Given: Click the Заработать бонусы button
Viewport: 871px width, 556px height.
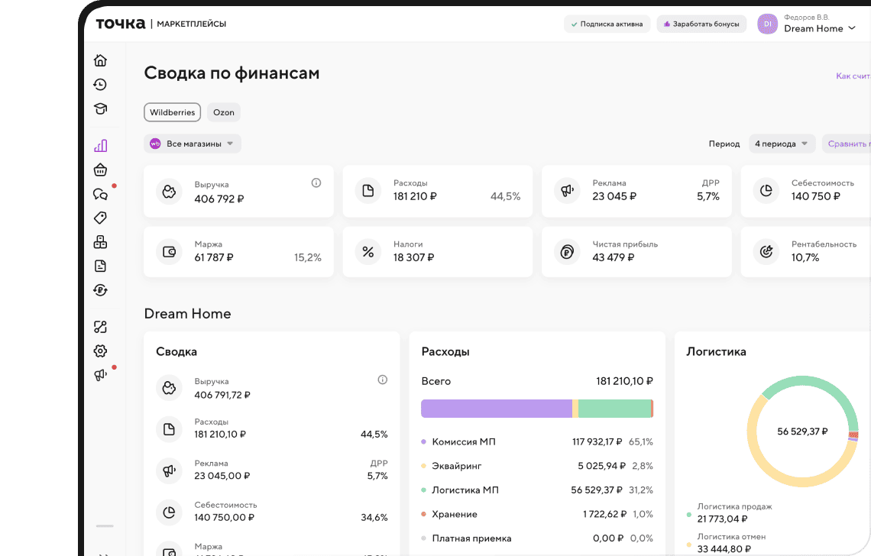Looking at the screenshot, I should coord(701,24).
